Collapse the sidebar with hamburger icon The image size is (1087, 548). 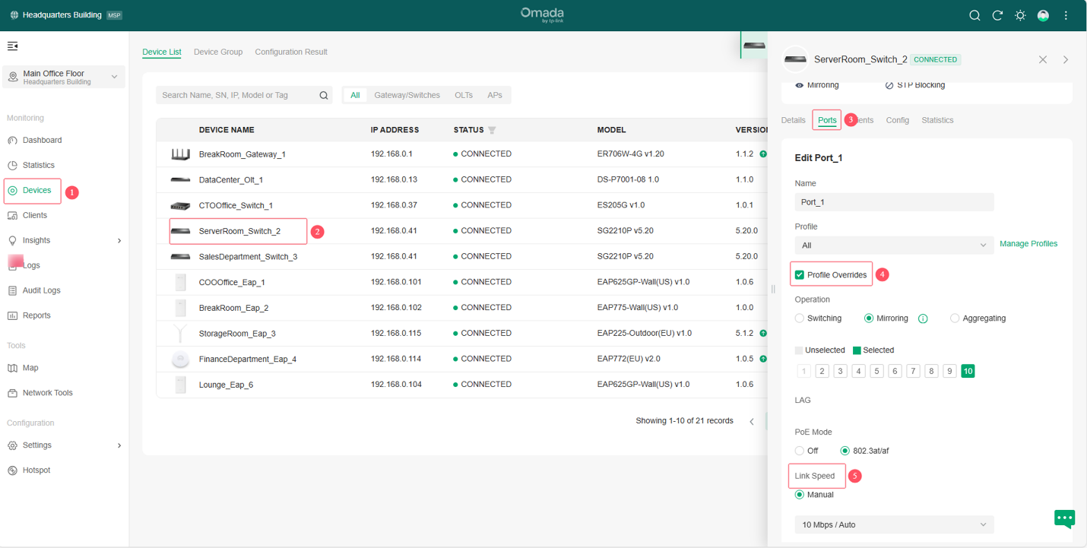click(13, 46)
